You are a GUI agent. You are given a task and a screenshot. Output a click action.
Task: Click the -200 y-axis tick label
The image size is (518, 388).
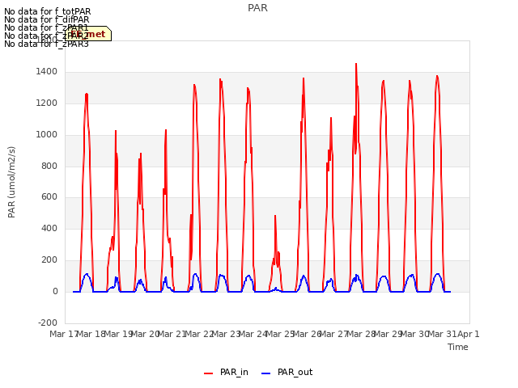point(48,323)
